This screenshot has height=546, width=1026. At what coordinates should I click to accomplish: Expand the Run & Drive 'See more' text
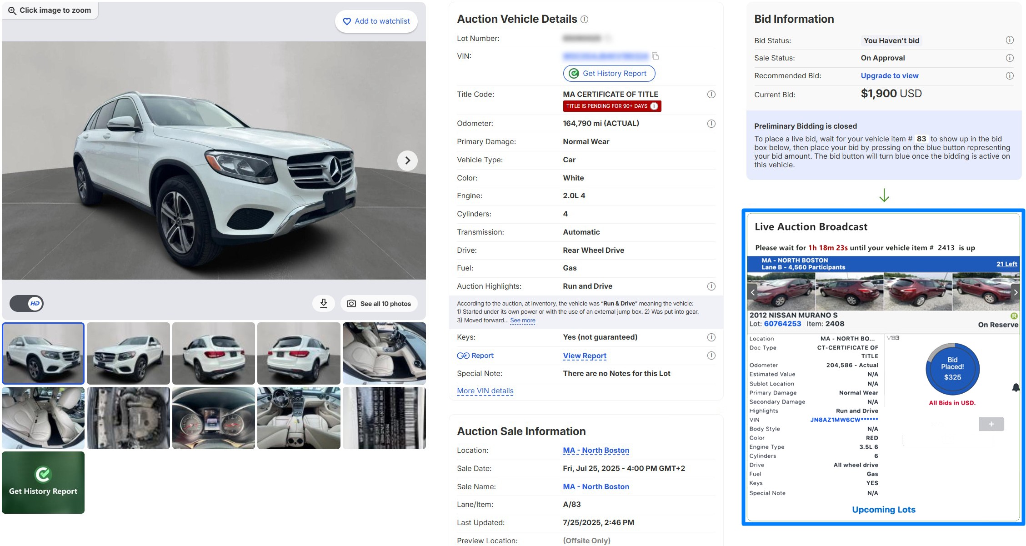pos(523,321)
